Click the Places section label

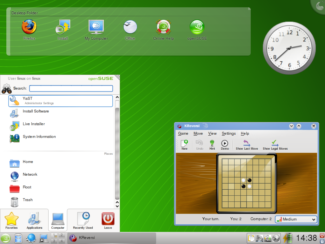pyautogui.click(x=109, y=154)
